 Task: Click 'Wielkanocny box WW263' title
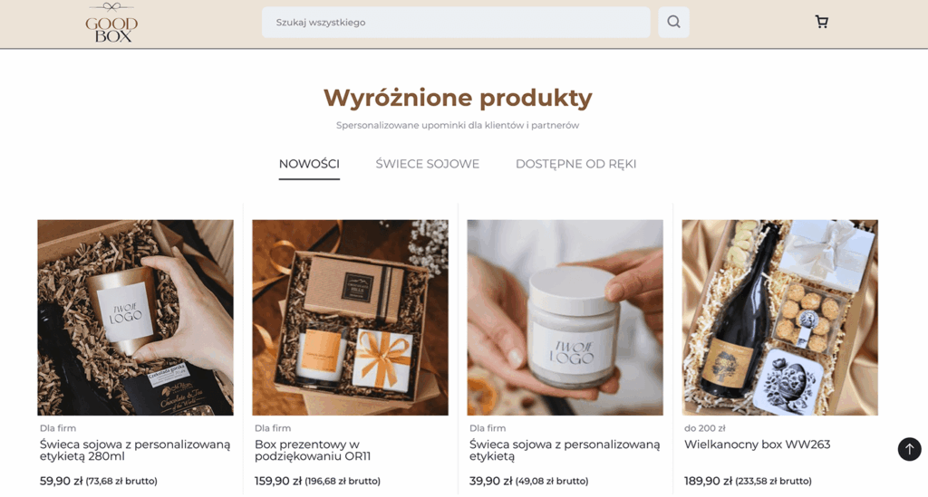pos(757,444)
